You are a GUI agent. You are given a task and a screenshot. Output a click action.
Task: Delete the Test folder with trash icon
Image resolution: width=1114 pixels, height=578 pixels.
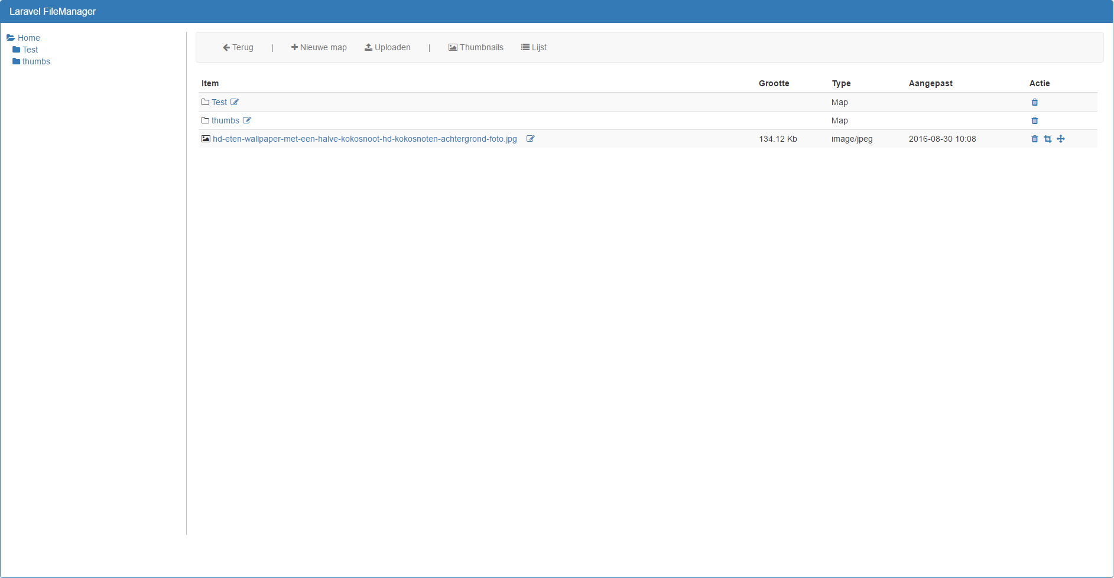click(x=1035, y=102)
